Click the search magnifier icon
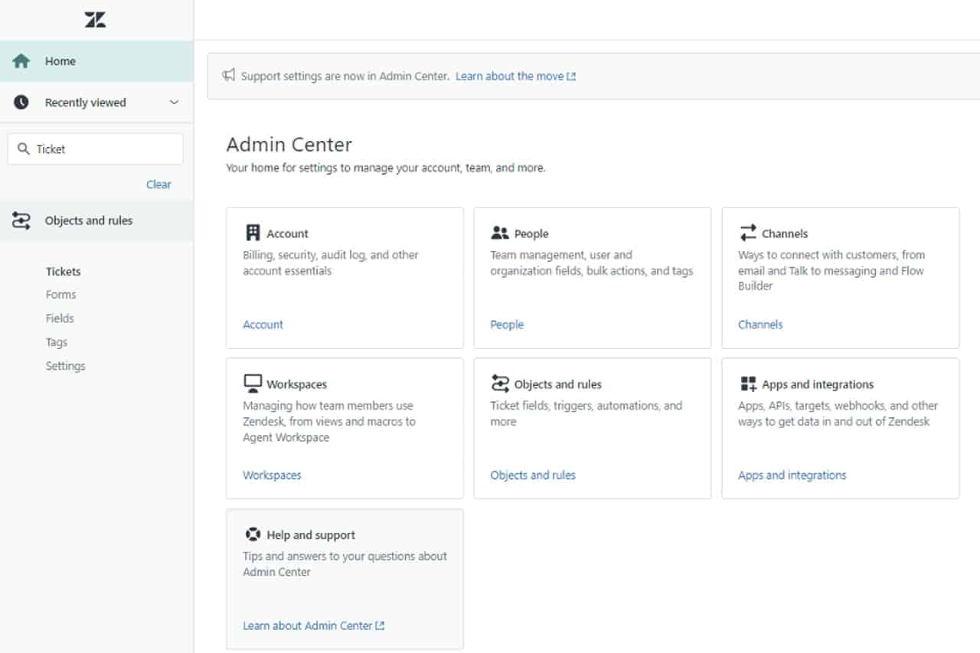Image resolution: width=980 pixels, height=653 pixels. tap(23, 148)
